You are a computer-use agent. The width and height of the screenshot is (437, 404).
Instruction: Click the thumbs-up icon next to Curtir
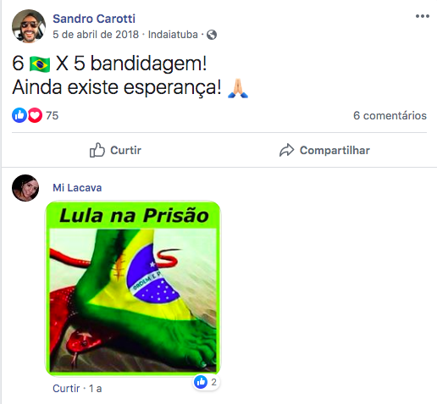pyautogui.click(x=97, y=150)
